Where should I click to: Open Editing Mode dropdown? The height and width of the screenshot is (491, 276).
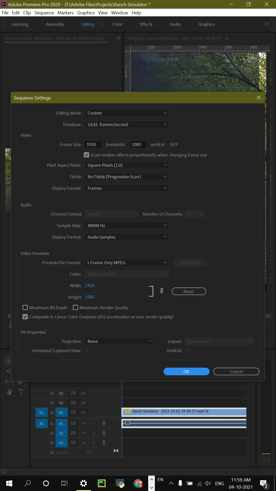point(127,113)
